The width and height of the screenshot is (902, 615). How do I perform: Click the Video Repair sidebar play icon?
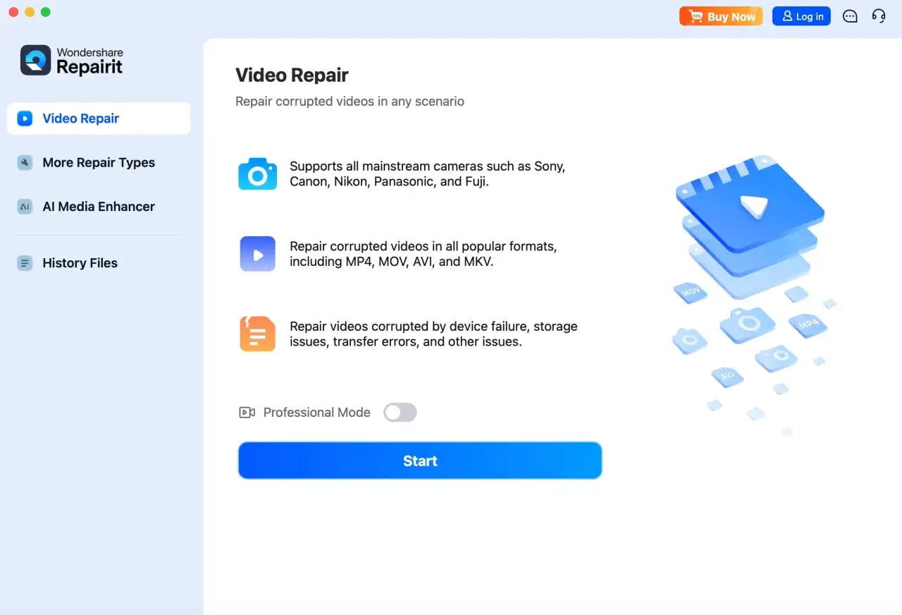(x=25, y=118)
